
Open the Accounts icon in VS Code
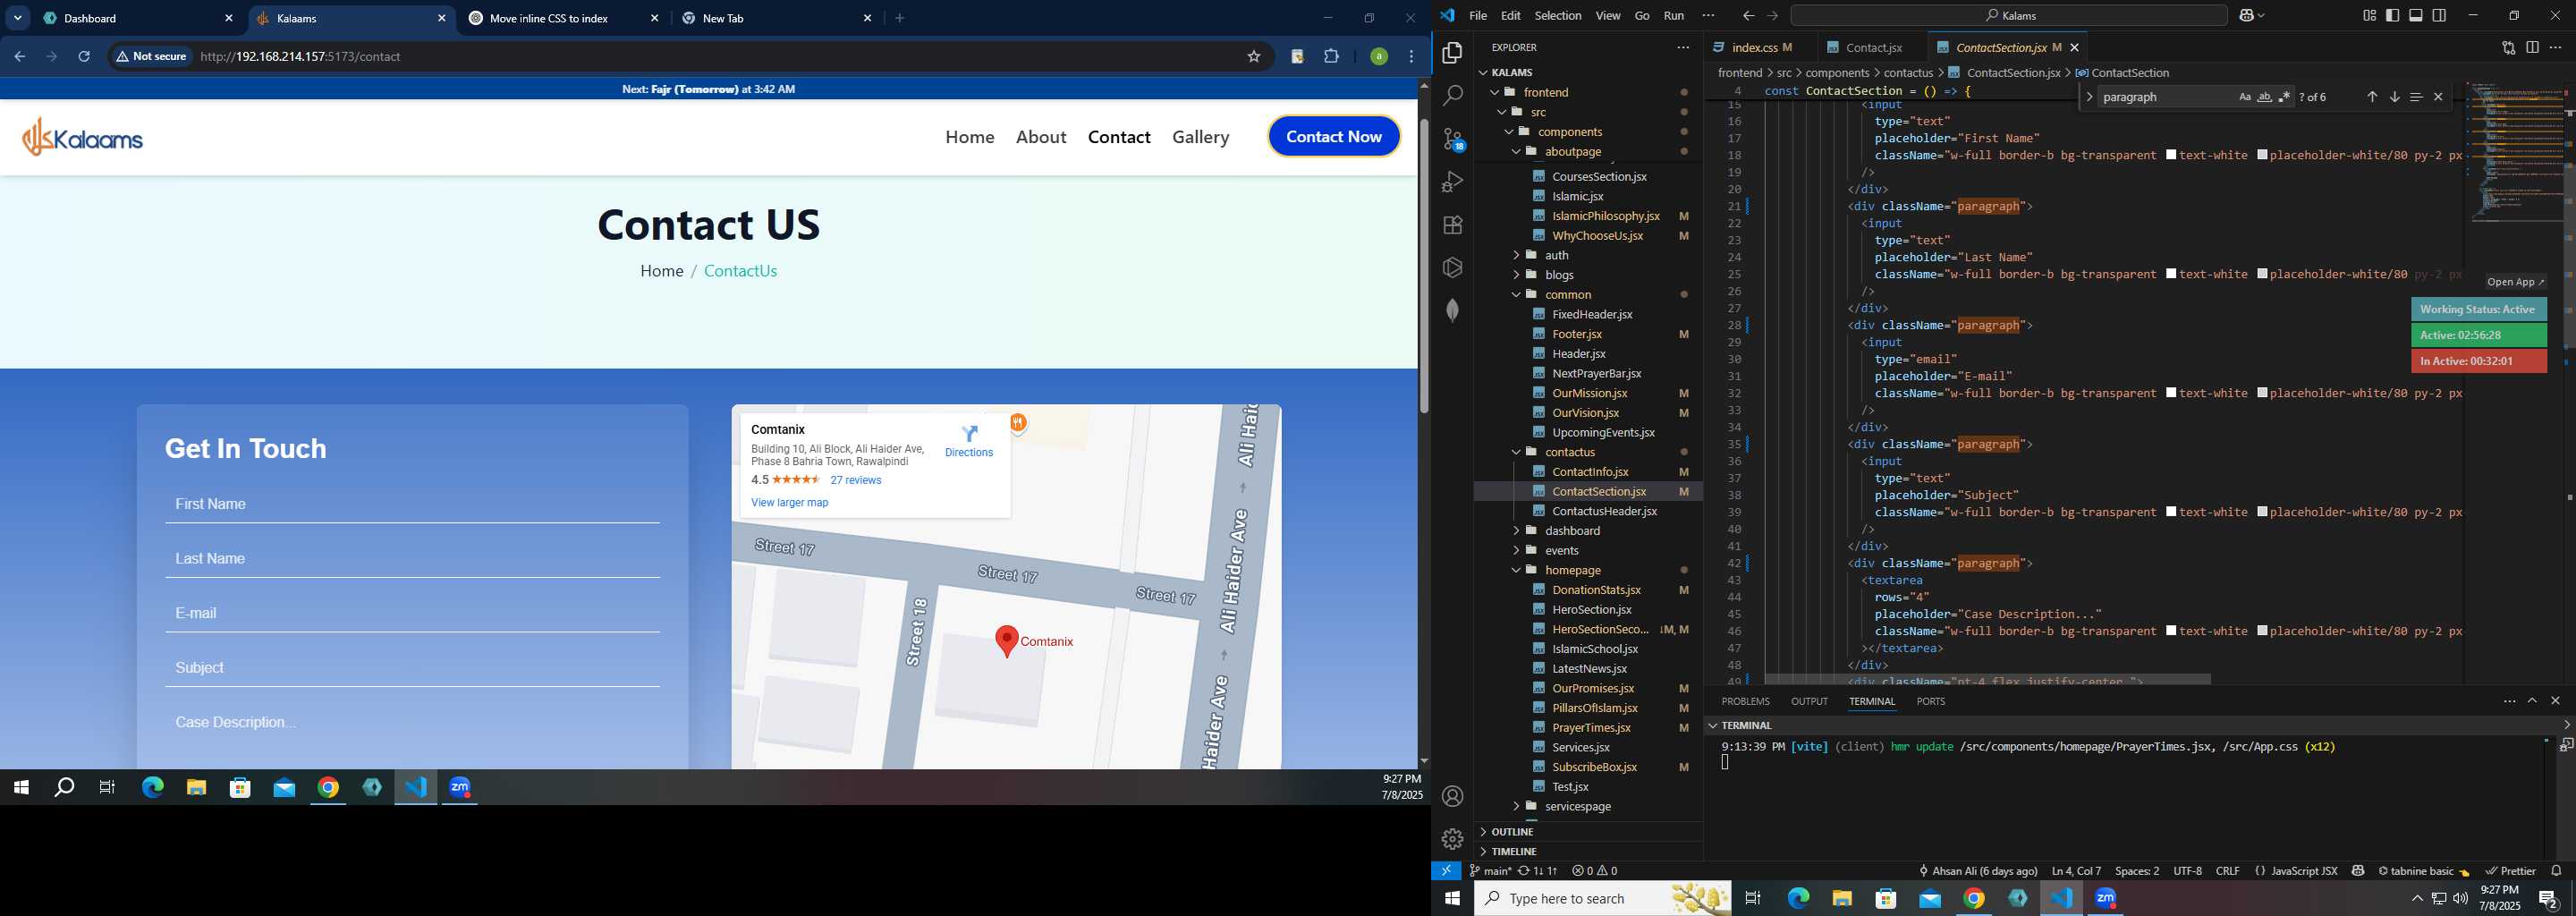1452,796
